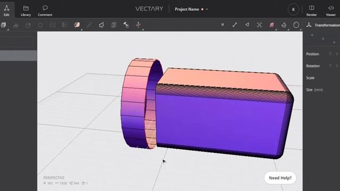Choose face selection mode triangle icon
Image resolution: width=340 pixels, height=191 pixels.
[247, 25]
